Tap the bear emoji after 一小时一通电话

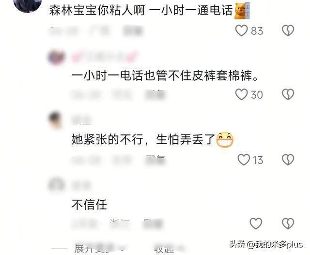[242, 11]
